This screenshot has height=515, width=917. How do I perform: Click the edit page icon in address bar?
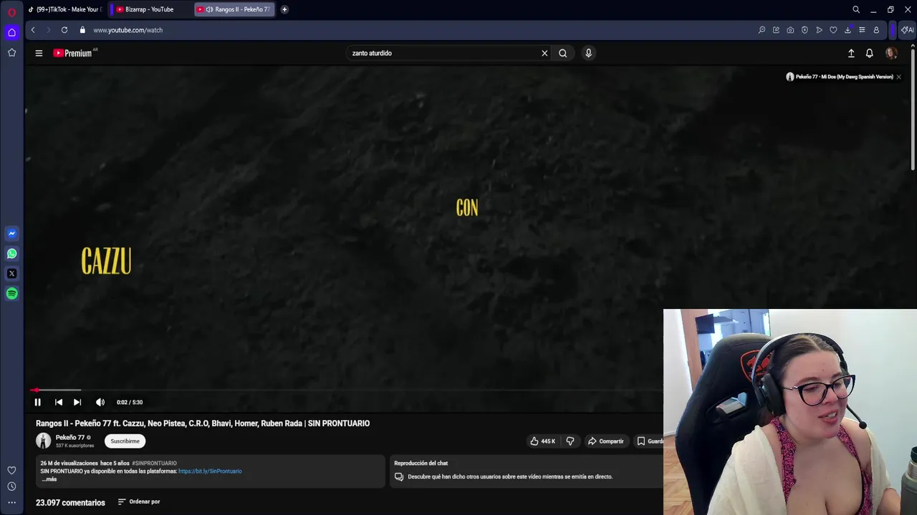click(776, 30)
